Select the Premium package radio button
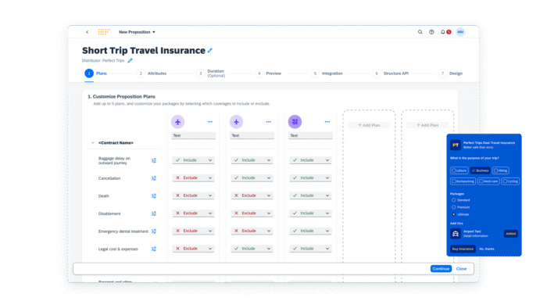Screen dimensions: 547x308 point(453,207)
